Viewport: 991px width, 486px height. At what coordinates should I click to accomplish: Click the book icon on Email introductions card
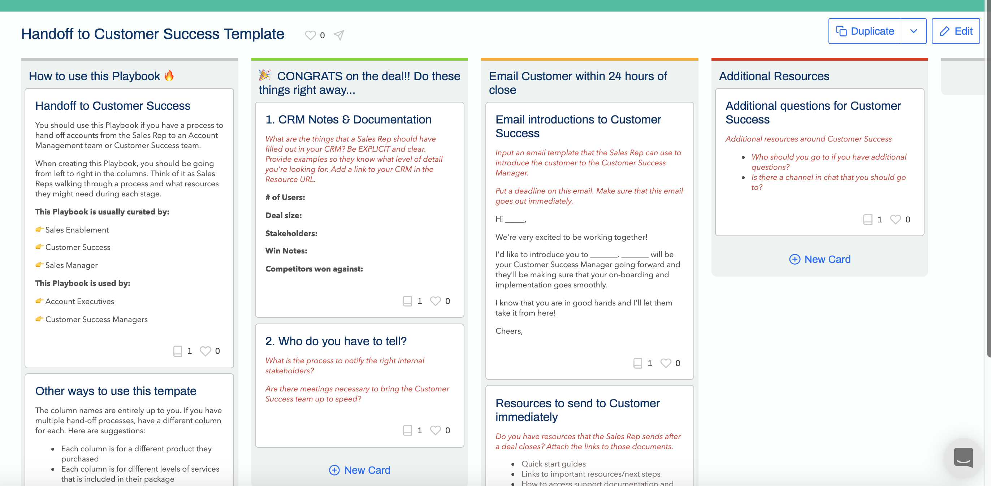(637, 363)
